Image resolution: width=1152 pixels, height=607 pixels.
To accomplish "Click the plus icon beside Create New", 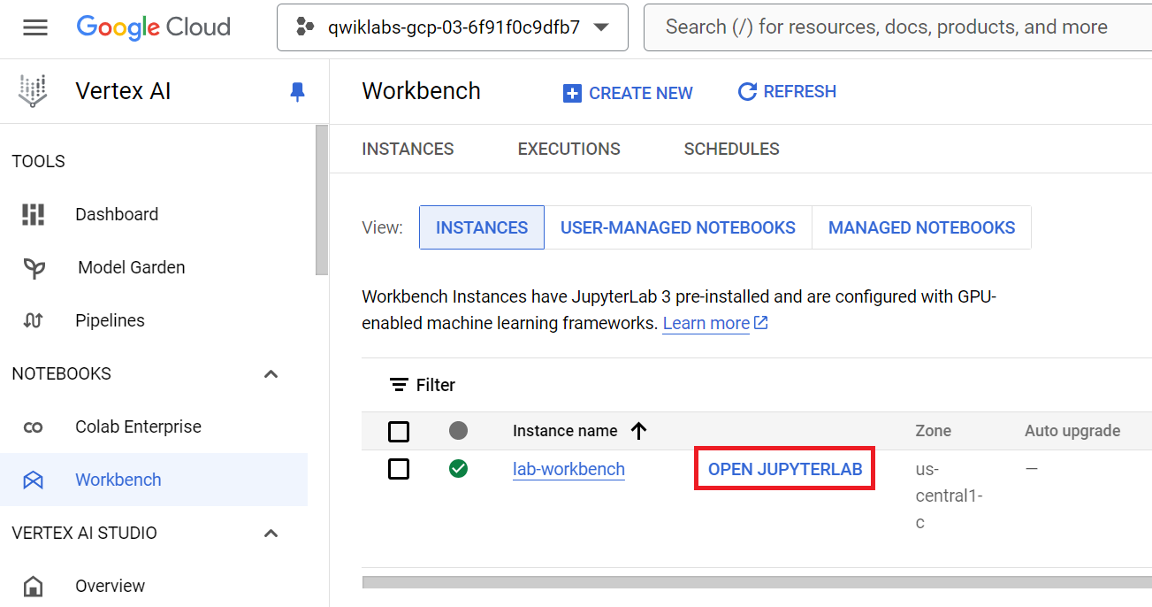I will (573, 93).
